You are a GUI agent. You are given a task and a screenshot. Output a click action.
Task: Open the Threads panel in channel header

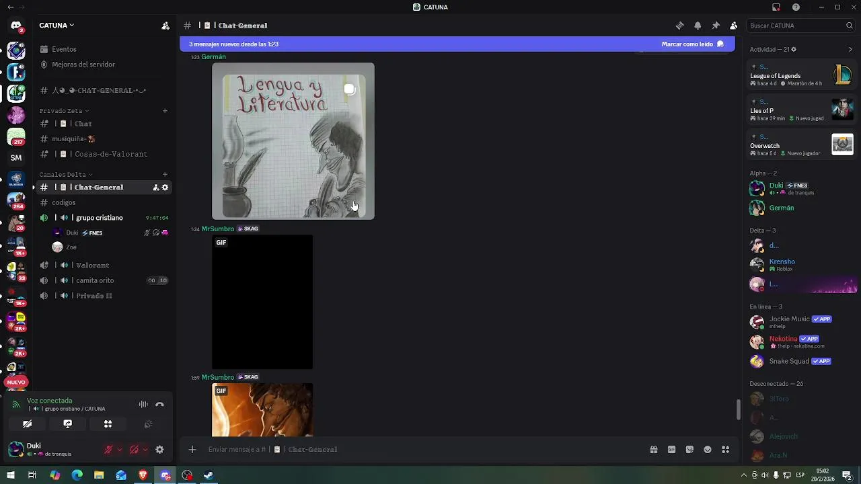tap(679, 26)
